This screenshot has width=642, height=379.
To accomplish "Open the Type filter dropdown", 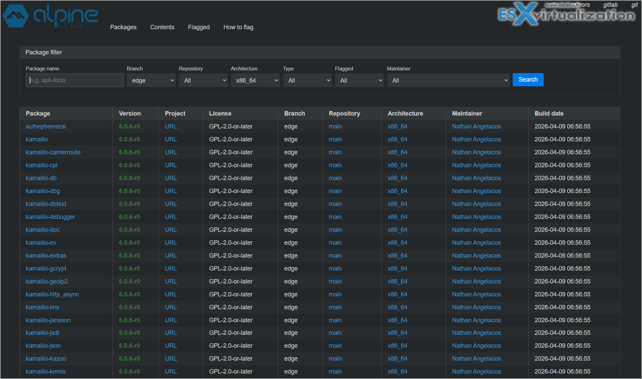I will tap(307, 81).
